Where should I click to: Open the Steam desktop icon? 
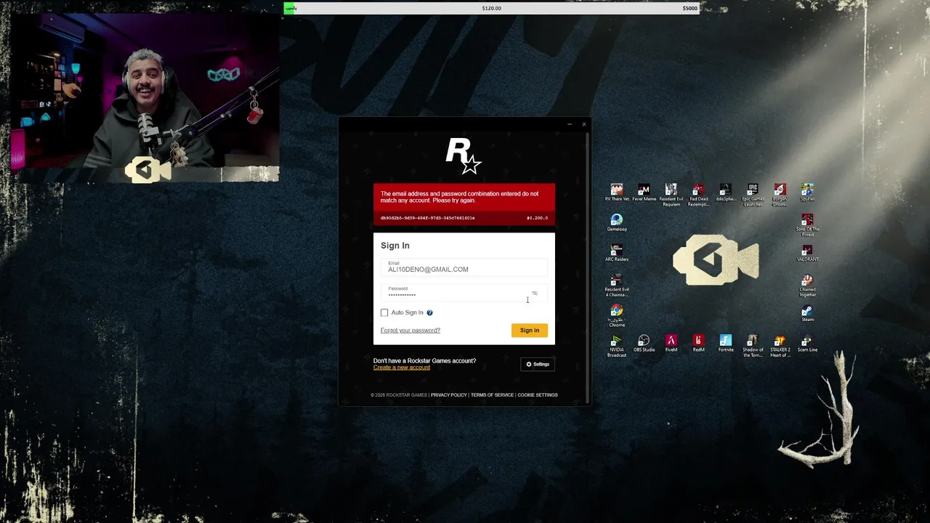click(807, 313)
